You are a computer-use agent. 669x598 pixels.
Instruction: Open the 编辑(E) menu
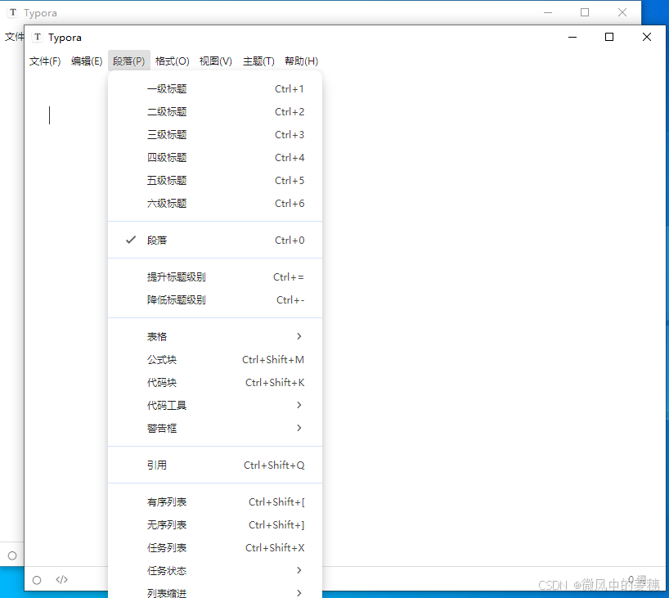pyautogui.click(x=87, y=61)
